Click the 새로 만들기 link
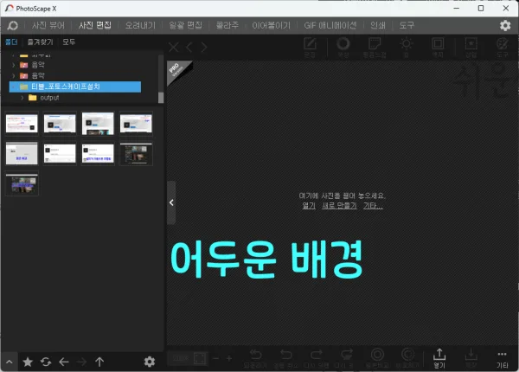The height and width of the screenshot is (372, 519). [339, 206]
